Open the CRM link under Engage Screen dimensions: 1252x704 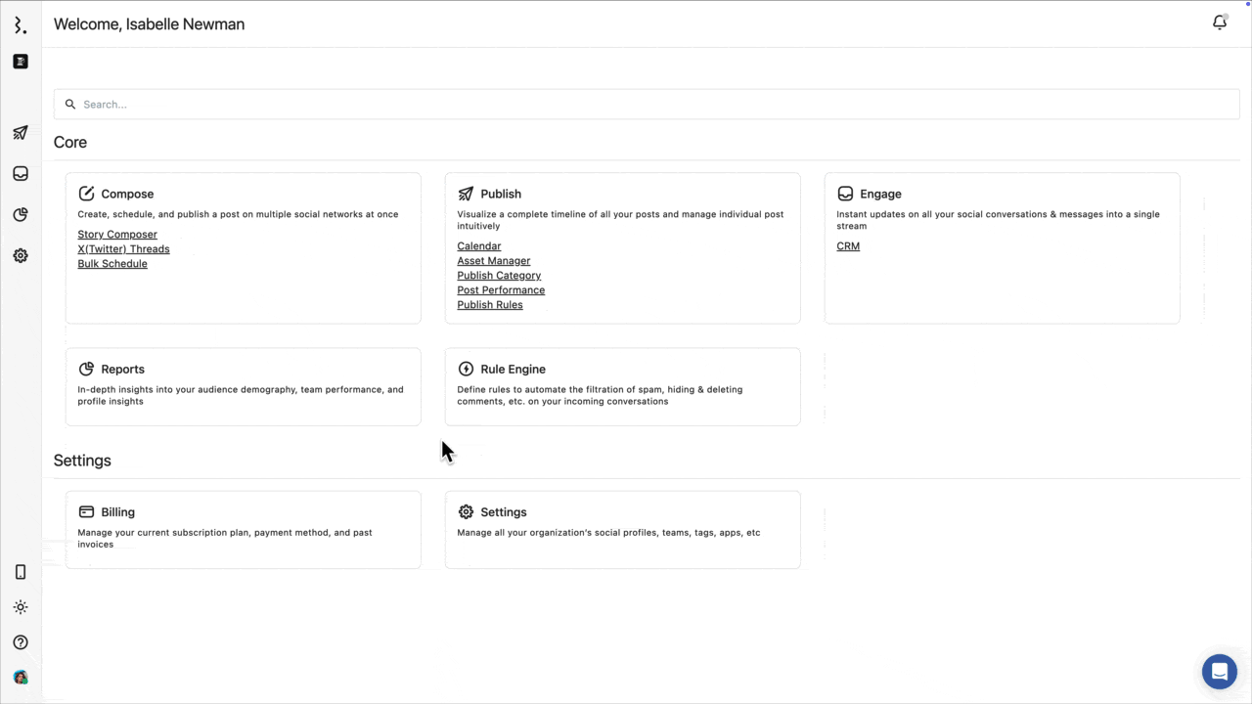(848, 246)
